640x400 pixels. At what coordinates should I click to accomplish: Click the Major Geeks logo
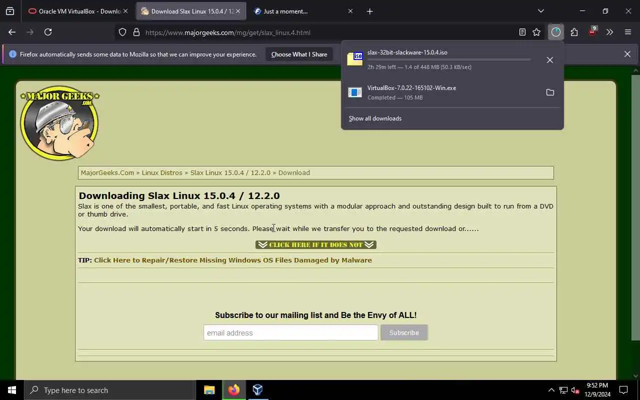click(59, 123)
